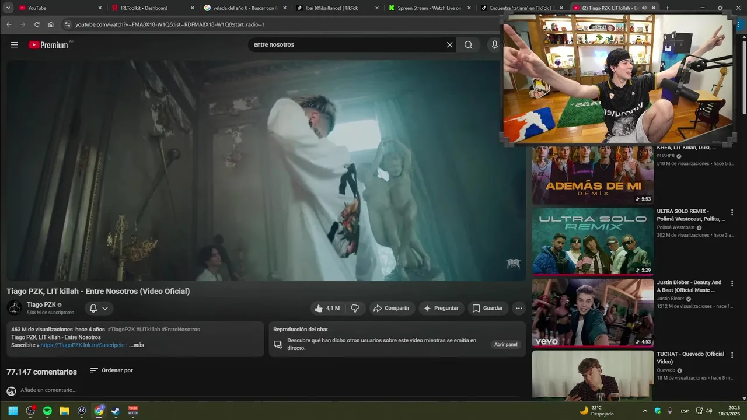This screenshot has height=420, width=747.
Task: Go to YouTube Premium home logo
Action: click(49, 45)
